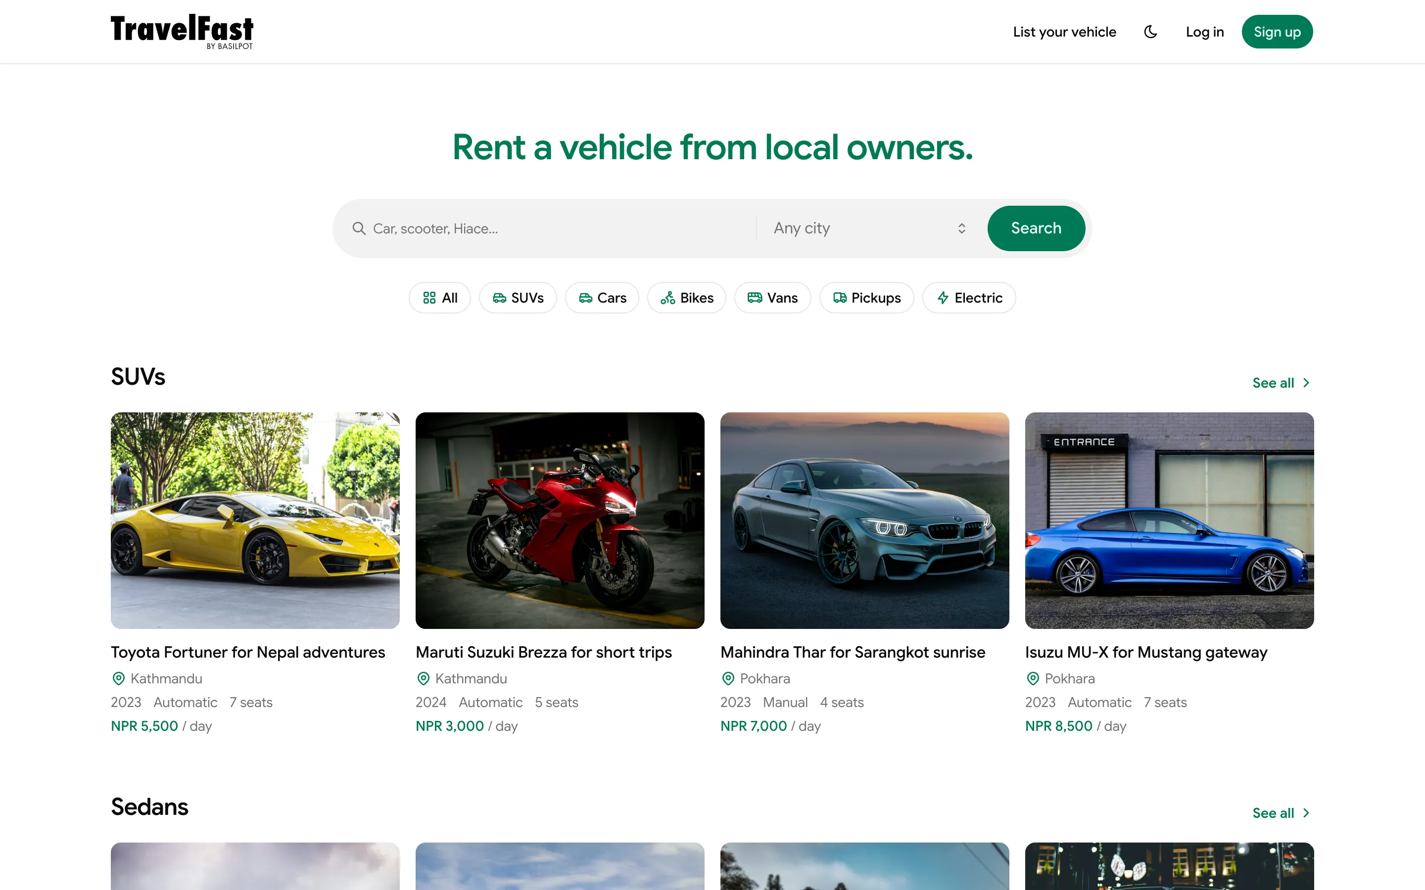The height and width of the screenshot is (890, 1425).
Task: Click 'Mahindra Thar for Sarangkot sunrise' title
Action: pos(853,652)
